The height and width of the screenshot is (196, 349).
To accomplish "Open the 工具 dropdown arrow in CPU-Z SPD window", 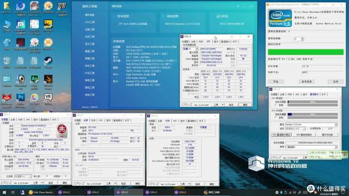I will (223, 104).
